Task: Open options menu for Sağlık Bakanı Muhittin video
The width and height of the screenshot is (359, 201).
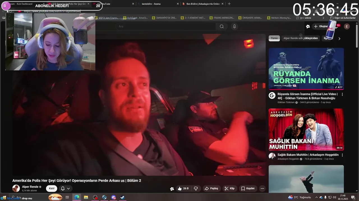Action: (342, 155)
